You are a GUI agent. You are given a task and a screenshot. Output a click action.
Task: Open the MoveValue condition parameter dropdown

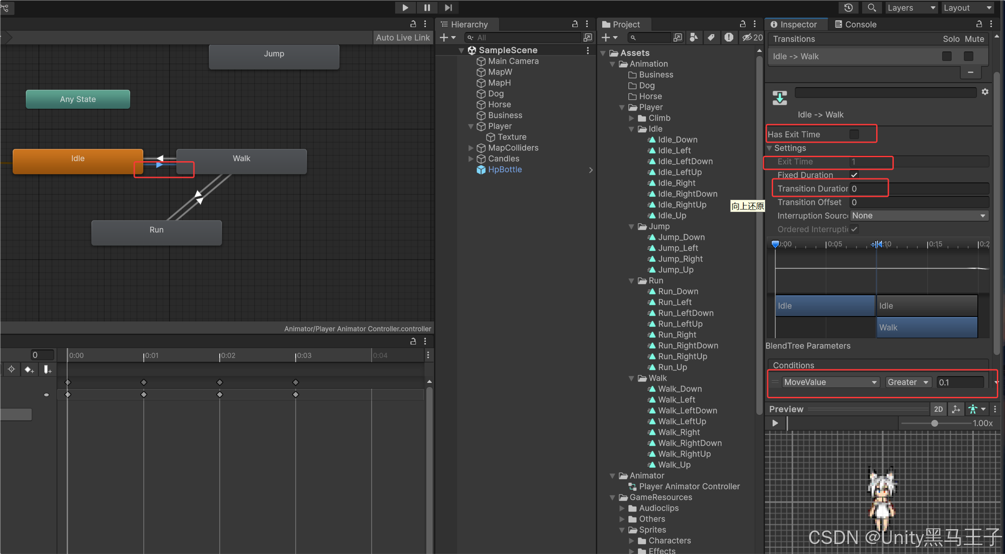[x=830, y=382]
